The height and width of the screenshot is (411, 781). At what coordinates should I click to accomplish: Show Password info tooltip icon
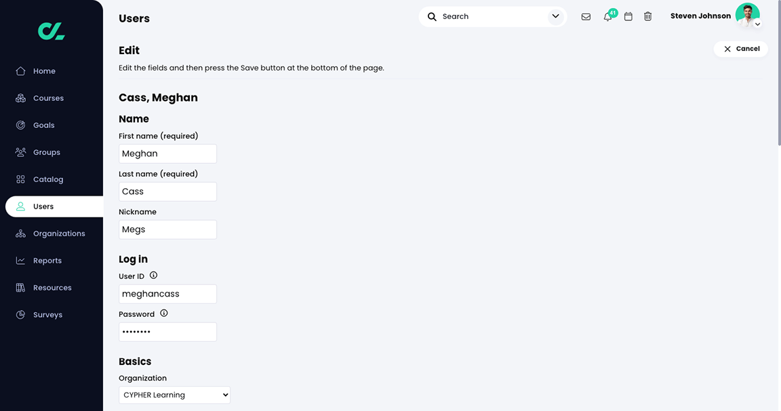pos(164,313)
